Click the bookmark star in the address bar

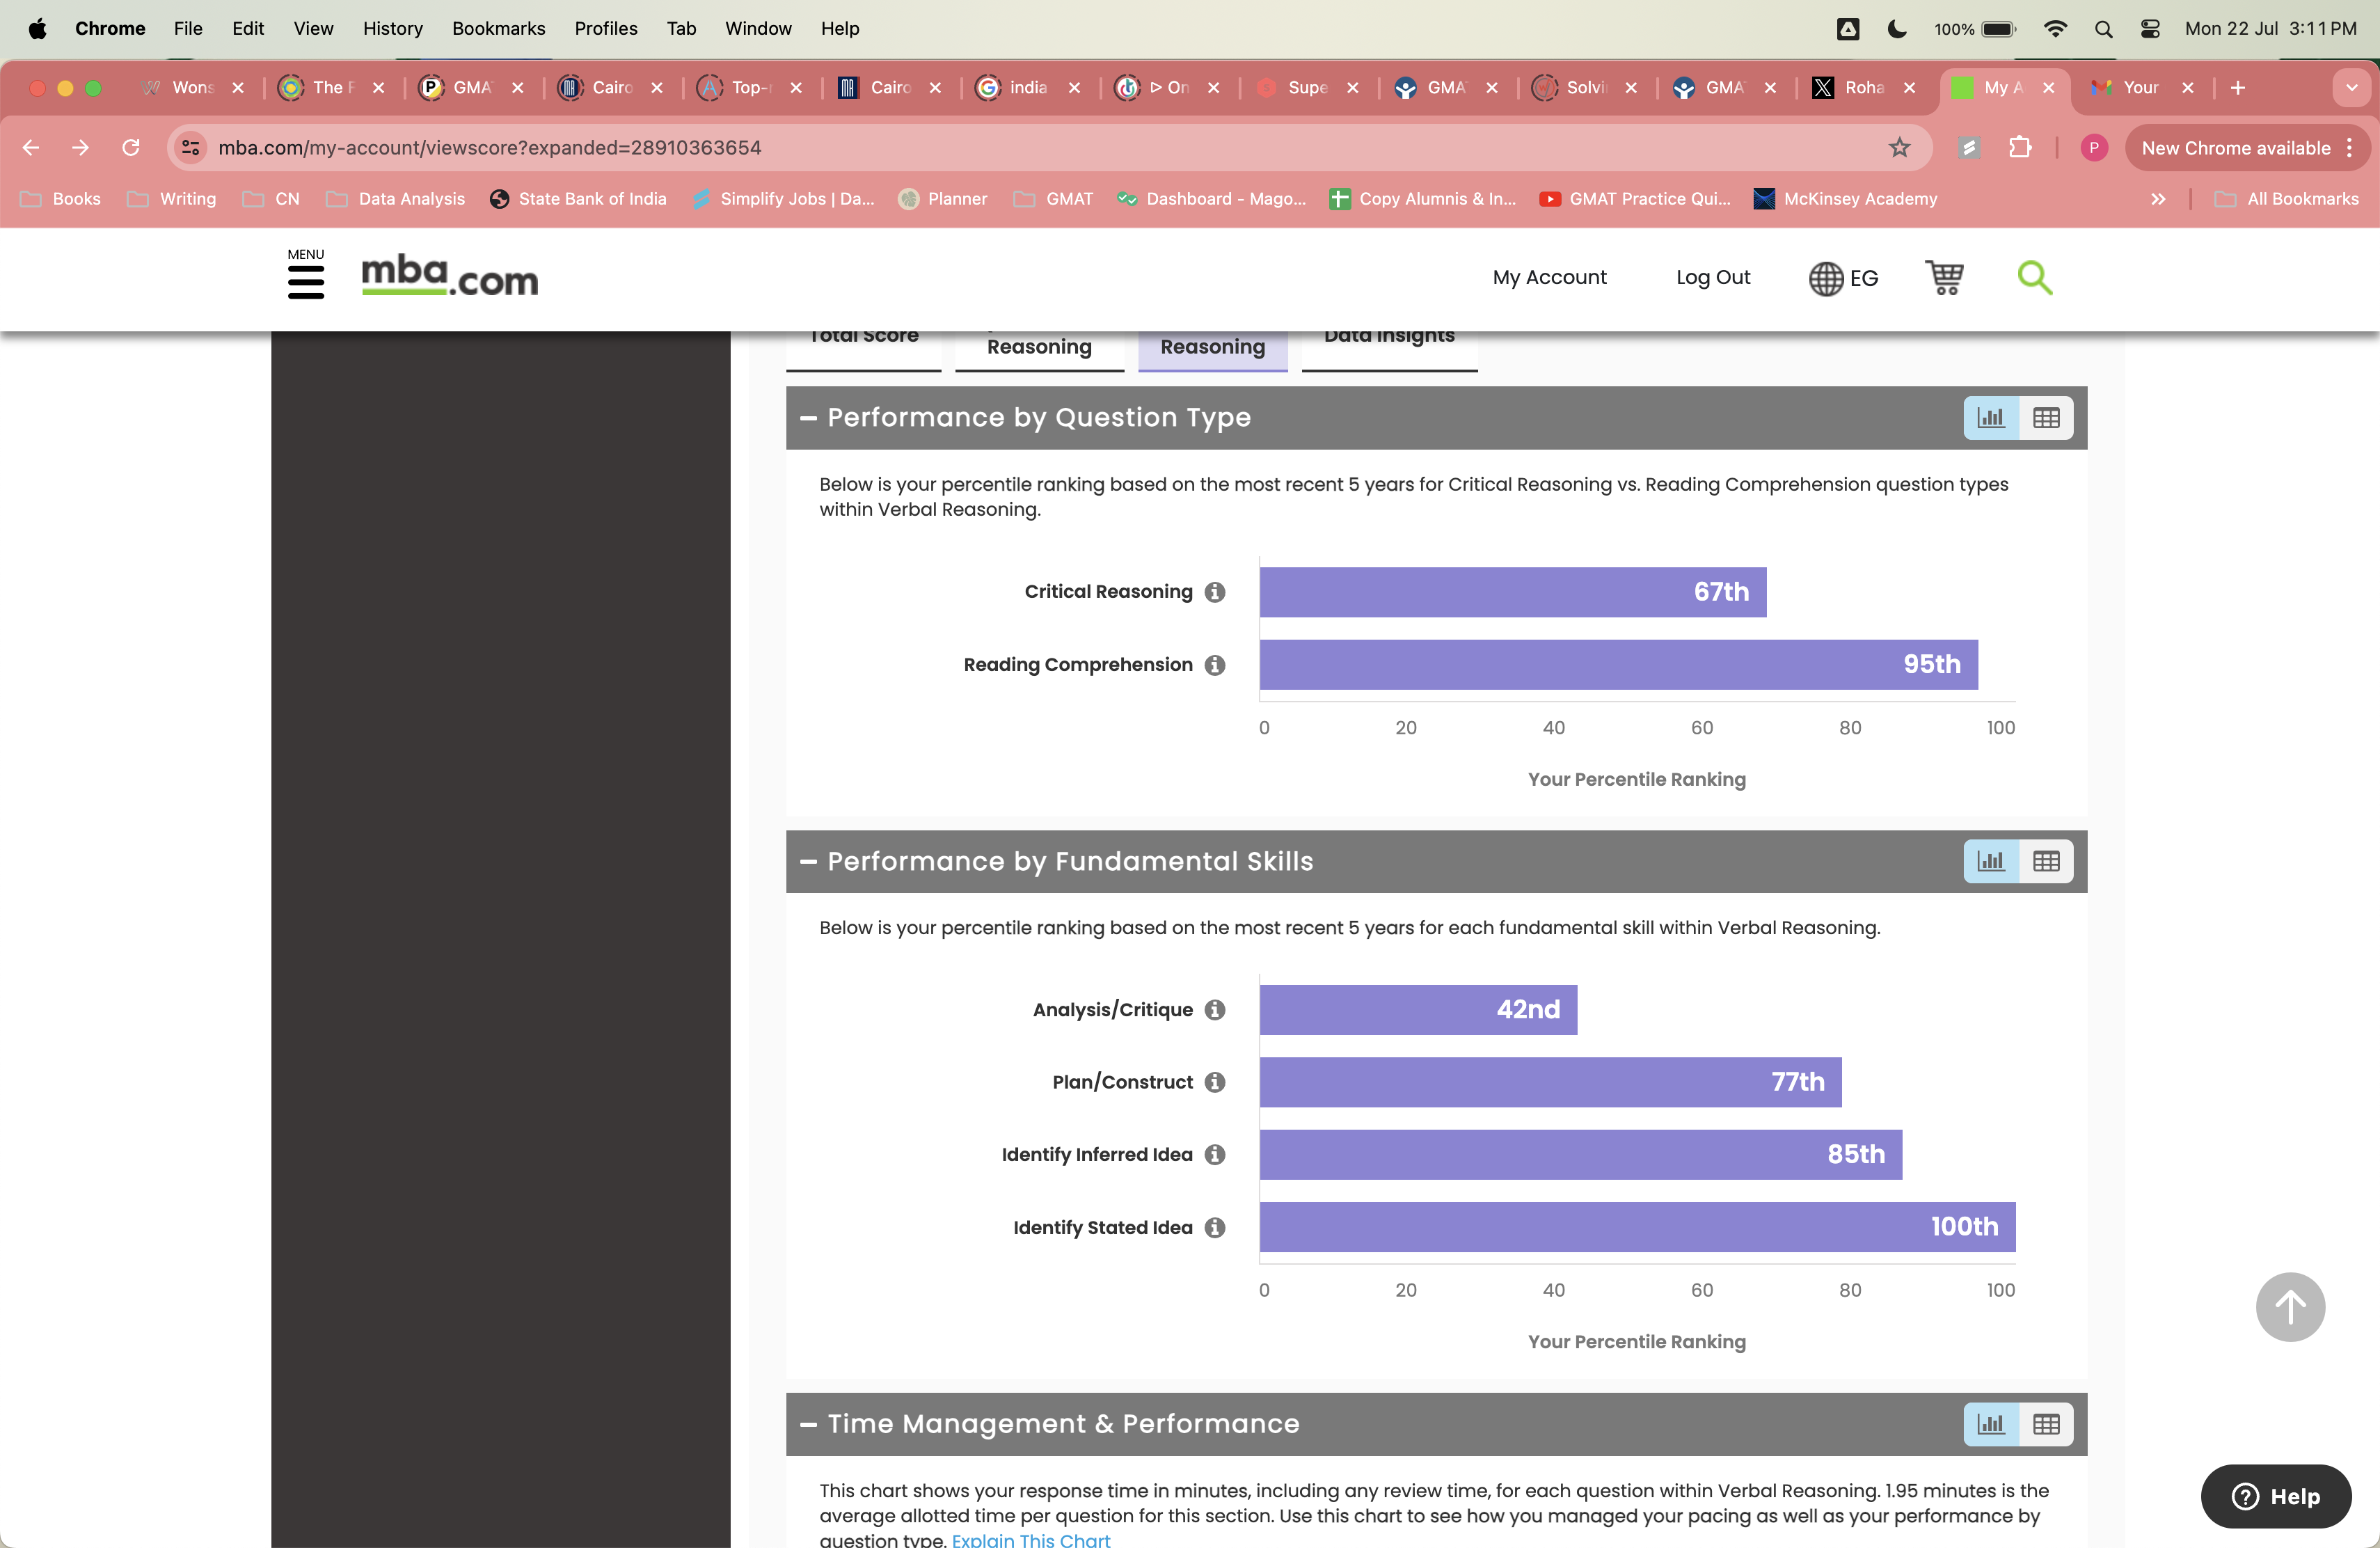click(x=1899, y=147)
